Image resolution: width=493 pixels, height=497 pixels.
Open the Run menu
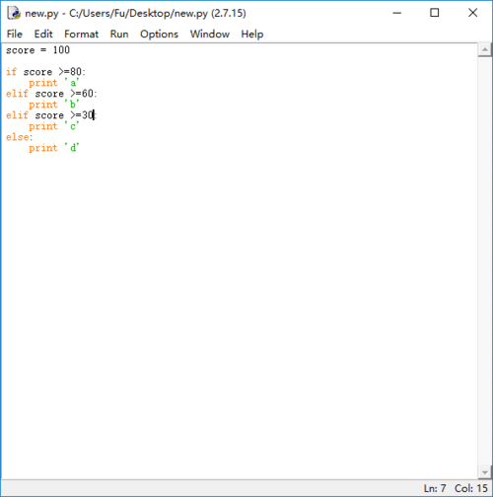(x=119, y=34)
